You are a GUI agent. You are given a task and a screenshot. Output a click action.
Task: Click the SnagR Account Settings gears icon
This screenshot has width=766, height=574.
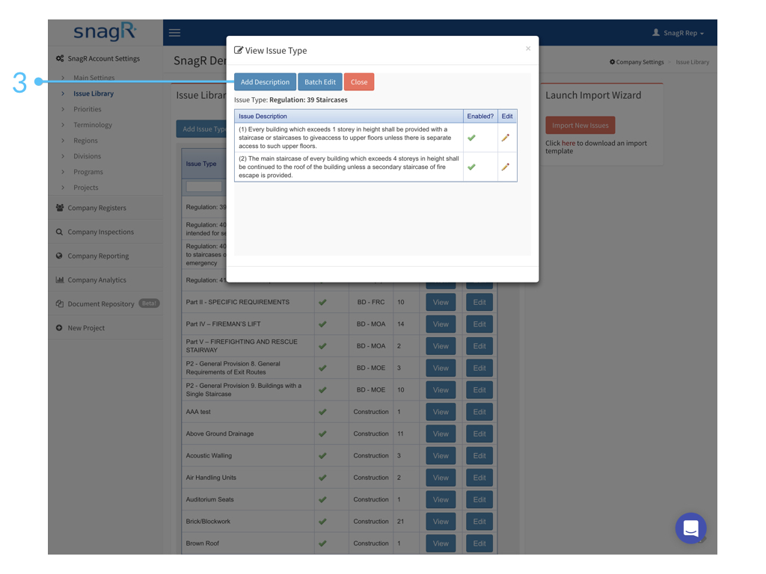point(60,58)
